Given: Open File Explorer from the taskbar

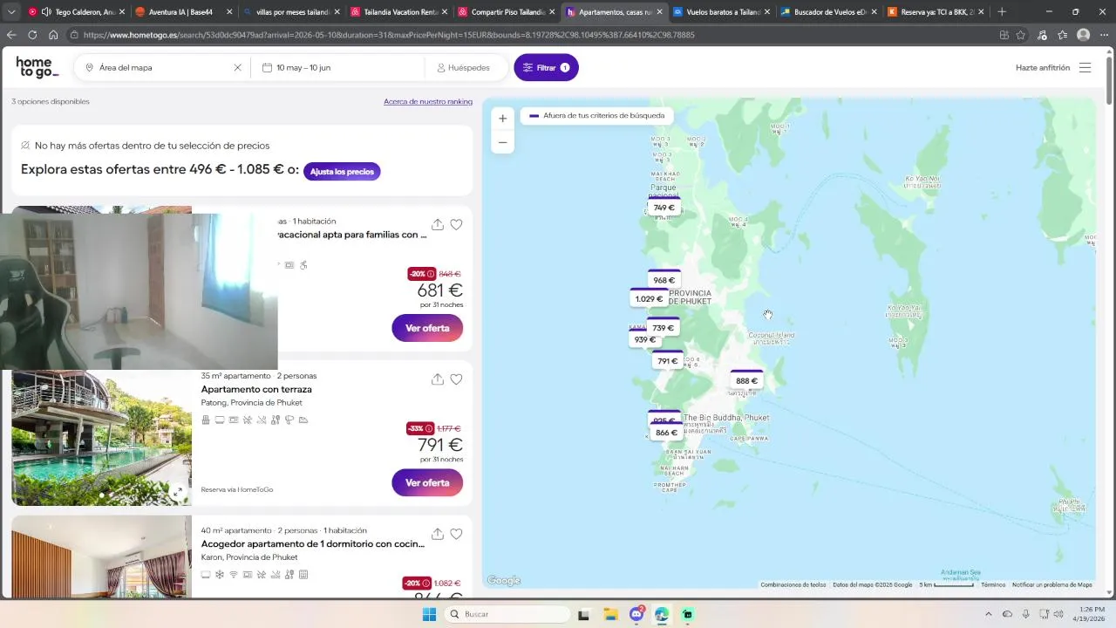Looking at the screenshot, I should coord(609,614).
